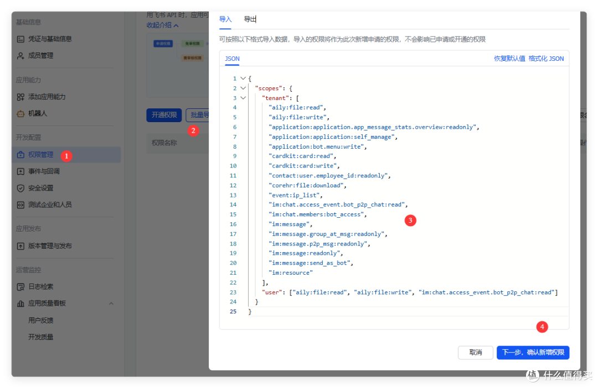
Task: Switch to the 导出 tab
Action: pos(250,19)
